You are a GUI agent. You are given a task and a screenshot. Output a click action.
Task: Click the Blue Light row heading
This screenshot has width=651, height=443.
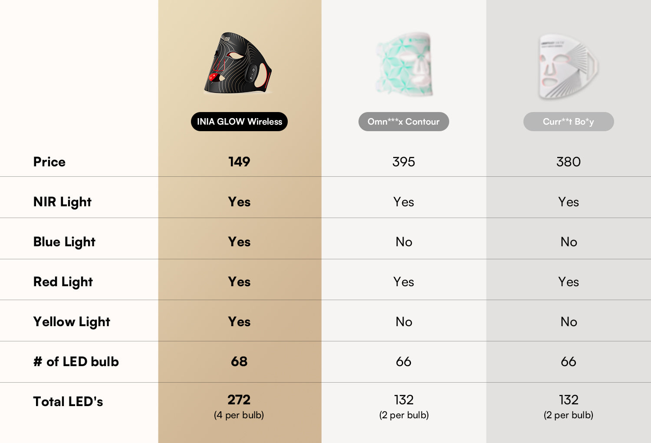click(64, 242)
